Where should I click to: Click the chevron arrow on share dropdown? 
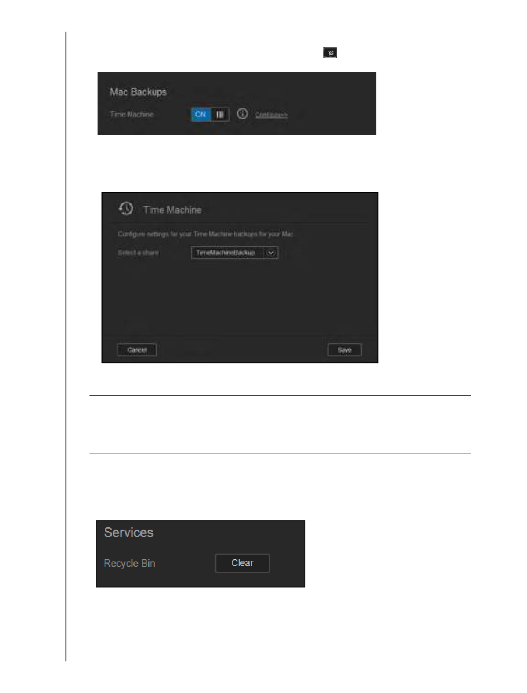(x=271, y=253)
